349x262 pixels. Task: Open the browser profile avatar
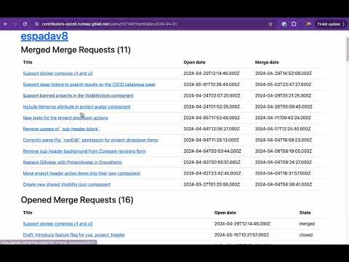pos(308,24)
